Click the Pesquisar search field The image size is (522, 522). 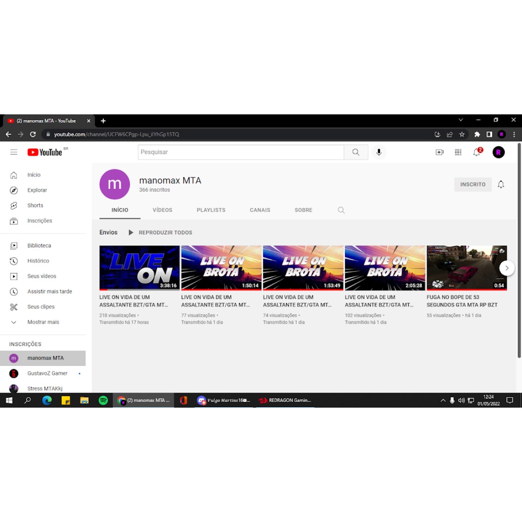[241, 152]
